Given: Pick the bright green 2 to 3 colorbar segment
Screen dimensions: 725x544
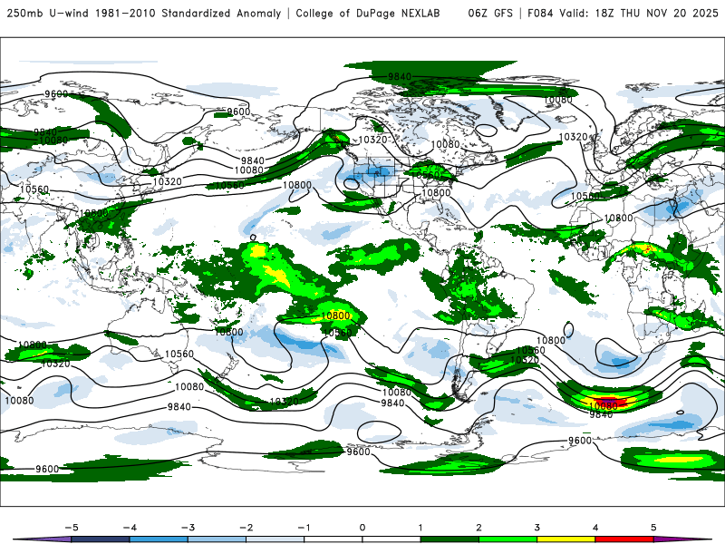Looking at the screenshot, I should pyautogui.click(x=508, y=539).
